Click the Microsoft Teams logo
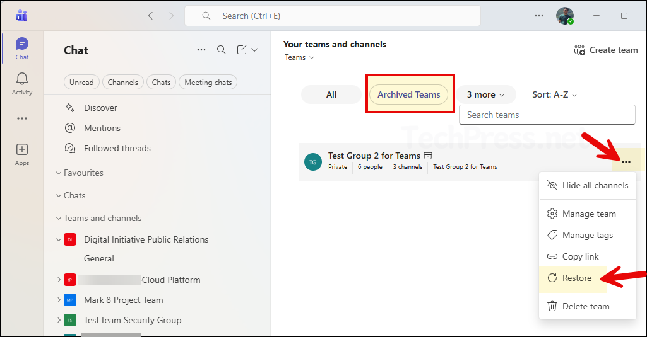647x337 pixels. pyautogui.click(x=21, y=16)
